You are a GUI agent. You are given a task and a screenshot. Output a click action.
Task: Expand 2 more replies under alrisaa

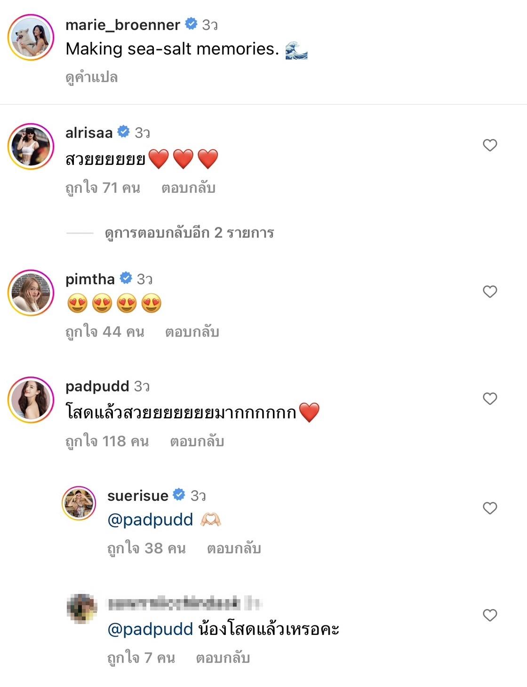(189, 233)
